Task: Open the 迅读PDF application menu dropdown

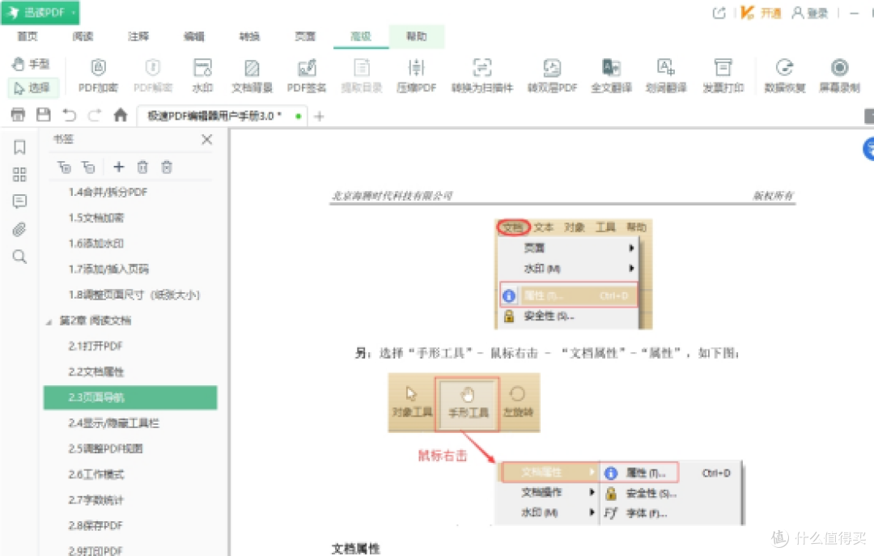Action: pos(40,12)
